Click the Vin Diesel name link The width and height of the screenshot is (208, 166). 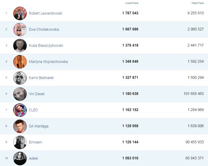pyautogui.click(x=37, y=94)
